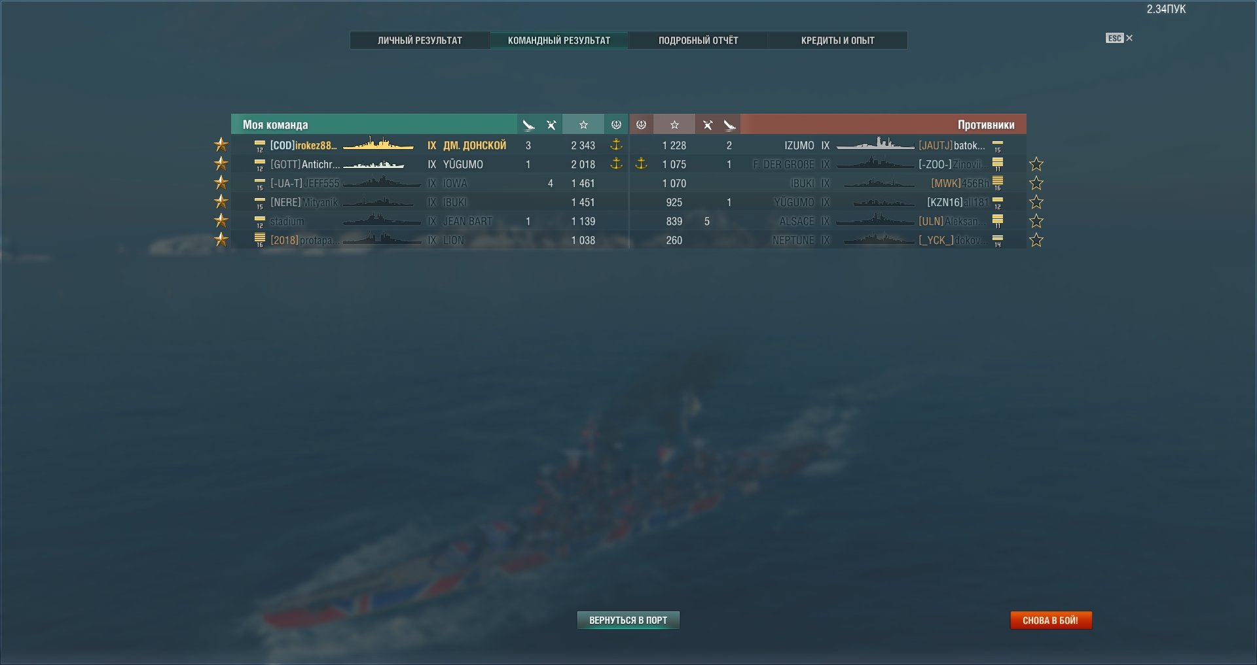1257x665 pixels.
Task: Click the Снова в бой! button
Action: tap(1051, 620)
